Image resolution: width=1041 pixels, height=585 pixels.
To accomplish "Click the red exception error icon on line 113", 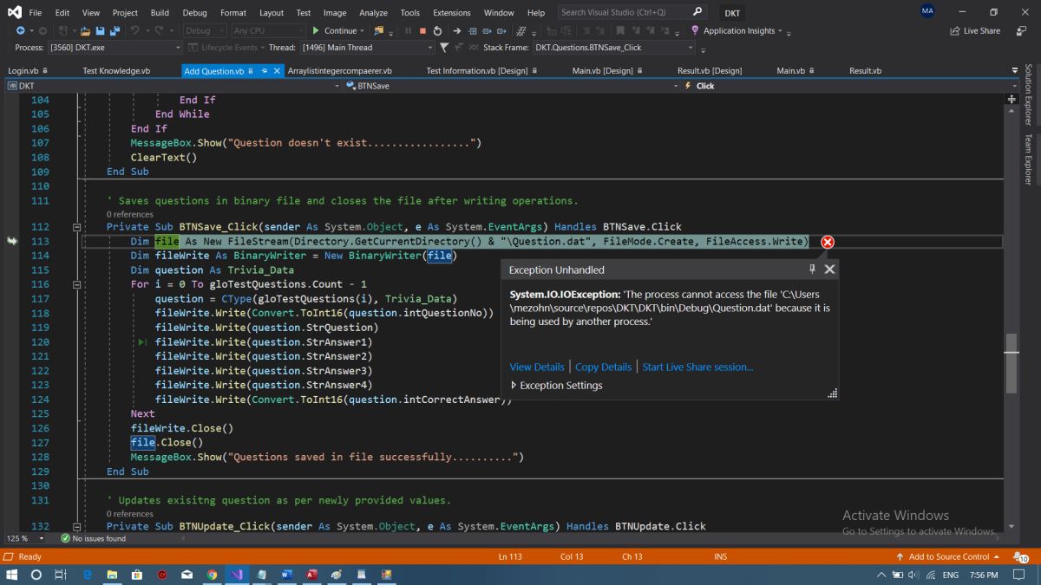I will tap(827, 242).
